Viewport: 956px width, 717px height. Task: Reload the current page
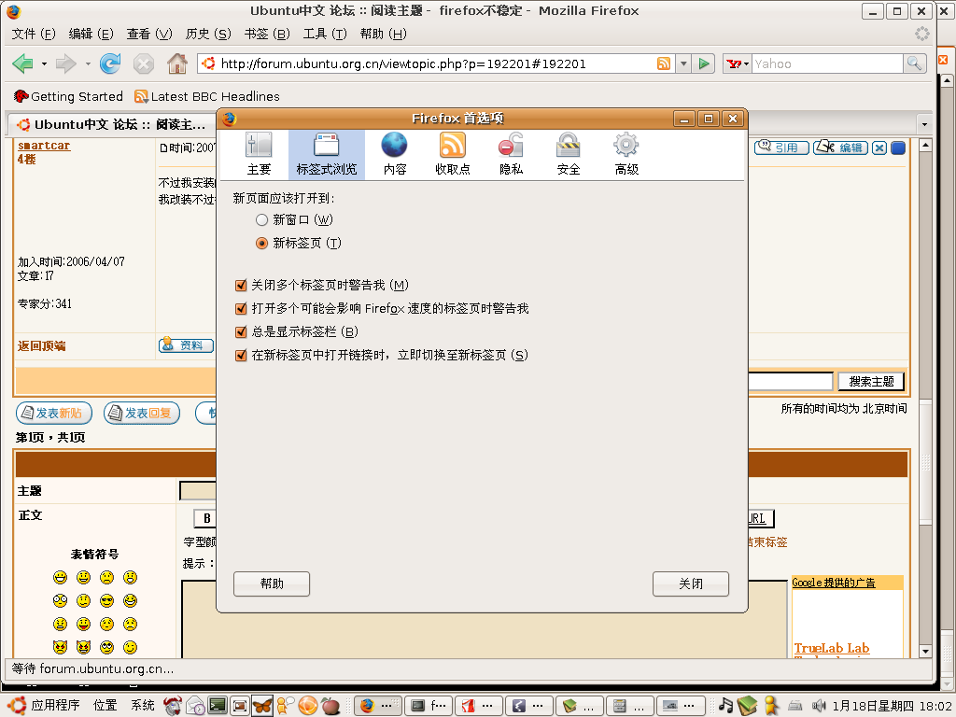click(x=110, y=63)
